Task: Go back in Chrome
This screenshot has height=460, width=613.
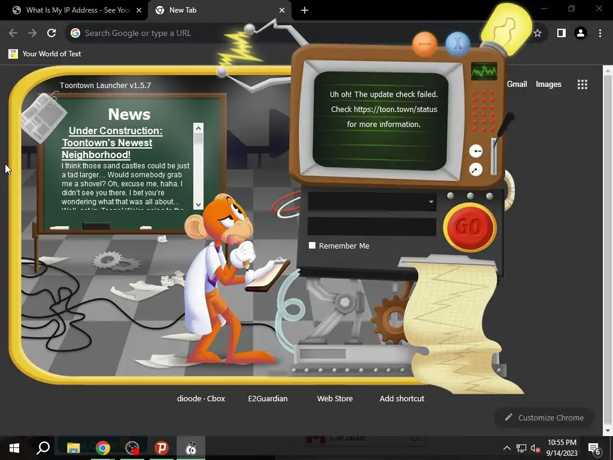Action: [13, 34]
